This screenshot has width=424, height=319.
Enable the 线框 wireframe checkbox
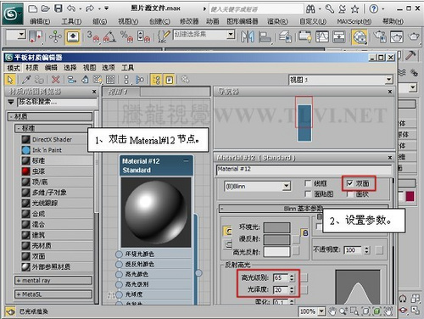pos(308,183)
